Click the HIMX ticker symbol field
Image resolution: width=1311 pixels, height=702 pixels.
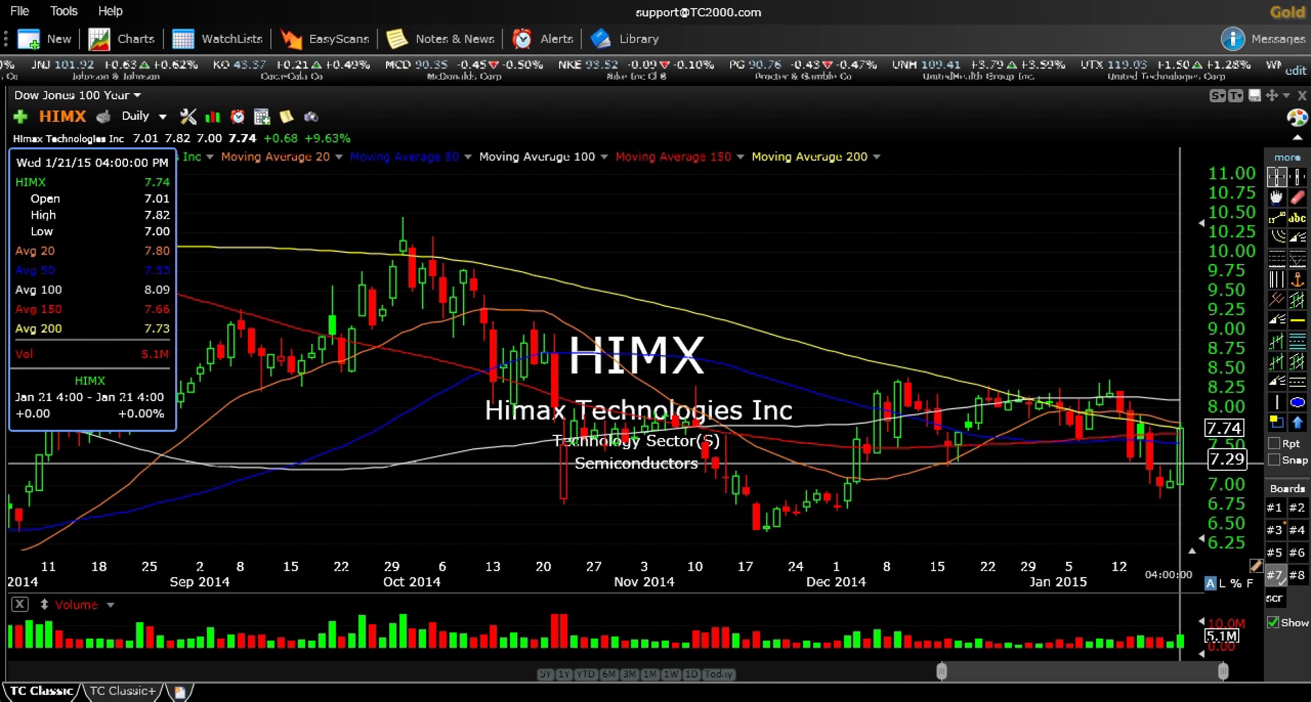[62, 116]
